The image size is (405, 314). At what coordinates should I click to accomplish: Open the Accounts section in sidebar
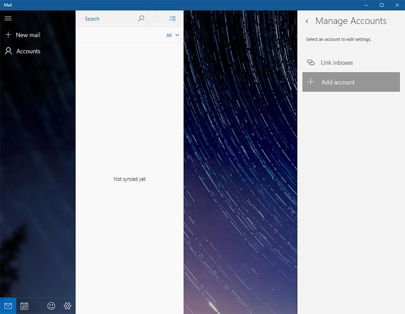23,51
